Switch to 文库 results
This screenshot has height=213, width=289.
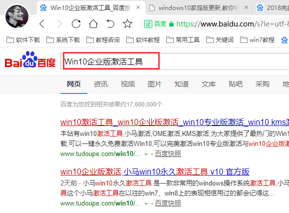click(209, 84)
